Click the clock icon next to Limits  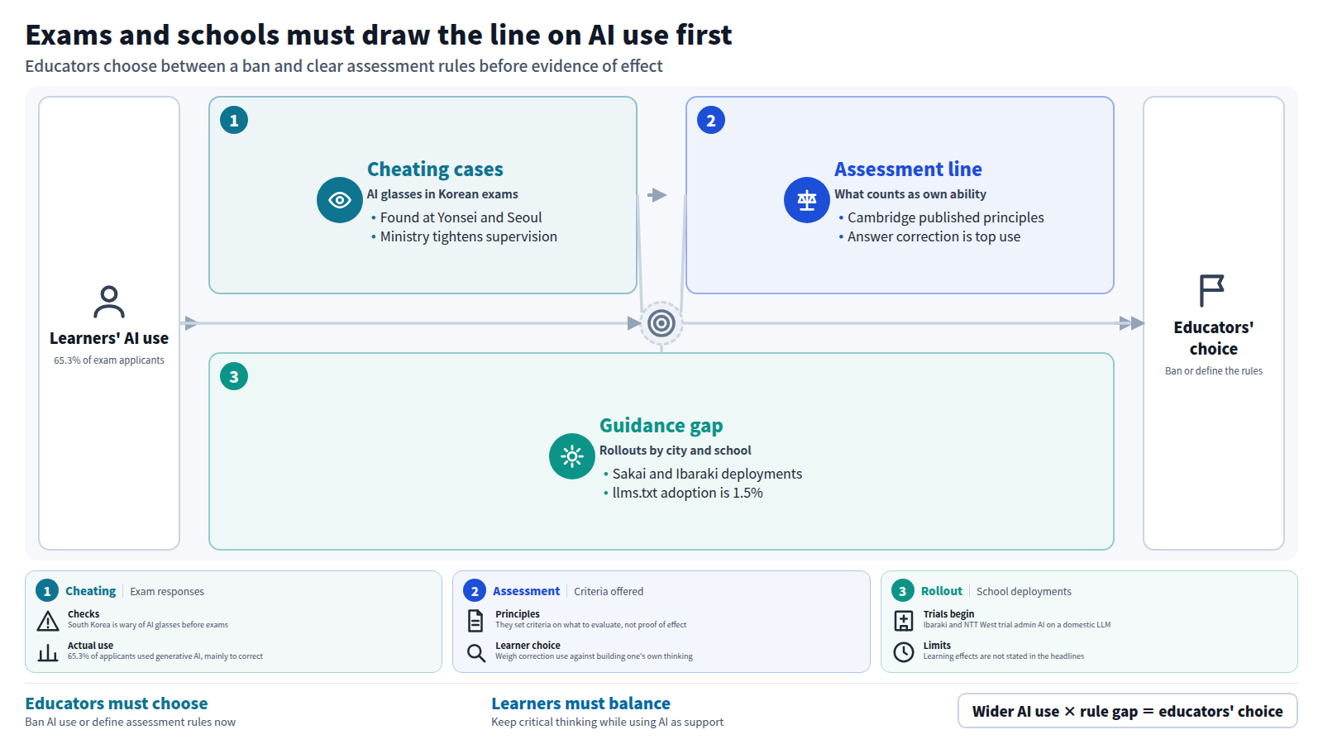(x=904, y=652)
